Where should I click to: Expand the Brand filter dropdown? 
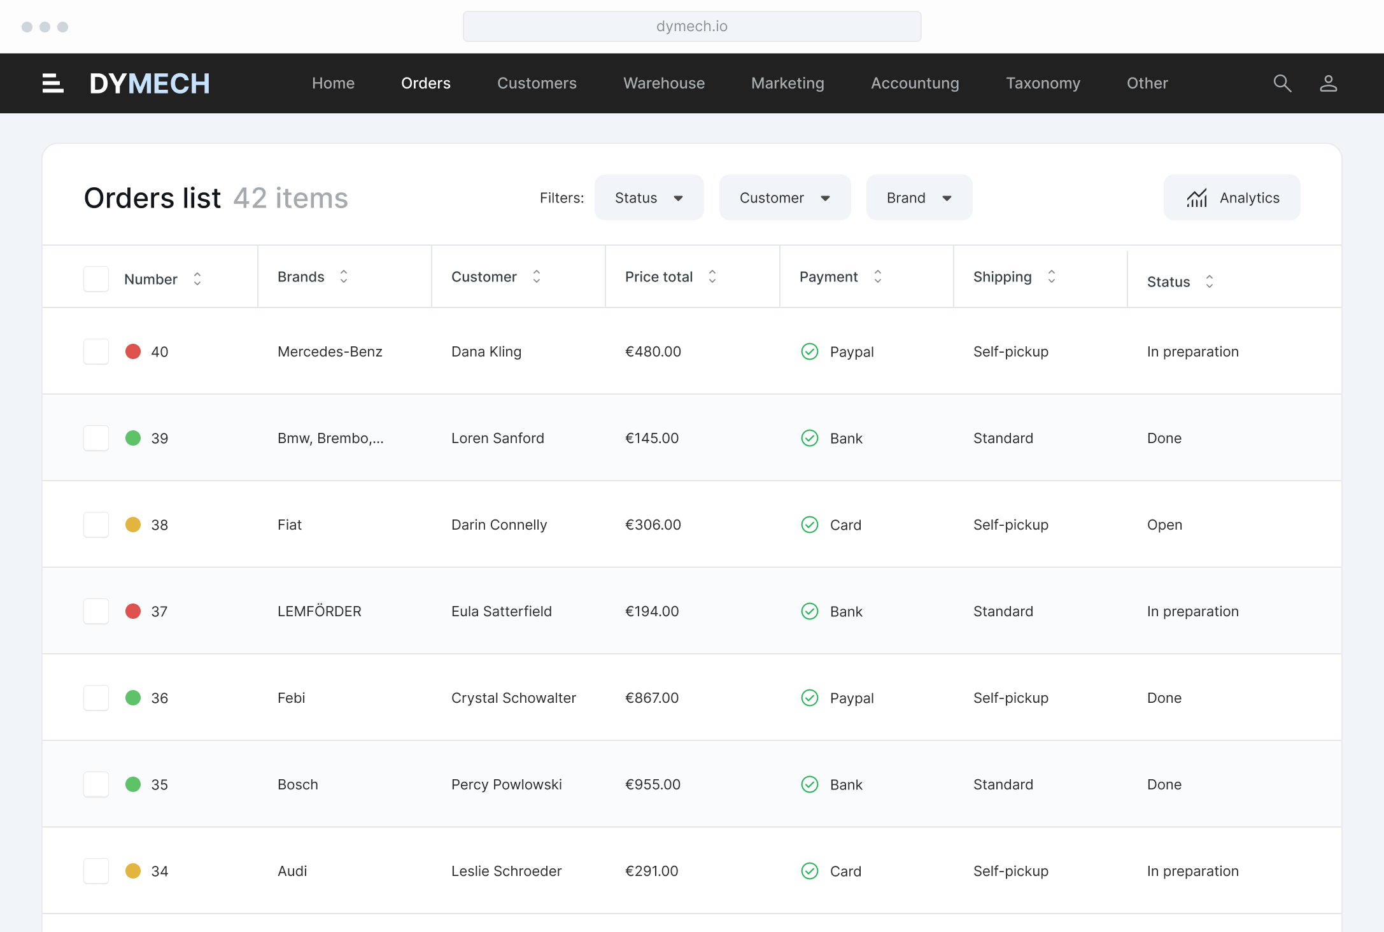point(919,198)
